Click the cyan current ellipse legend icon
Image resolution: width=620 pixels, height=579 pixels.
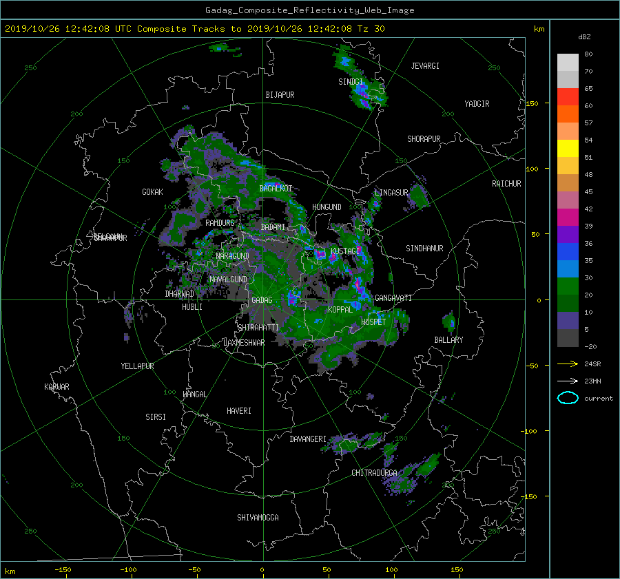point(568,398)
